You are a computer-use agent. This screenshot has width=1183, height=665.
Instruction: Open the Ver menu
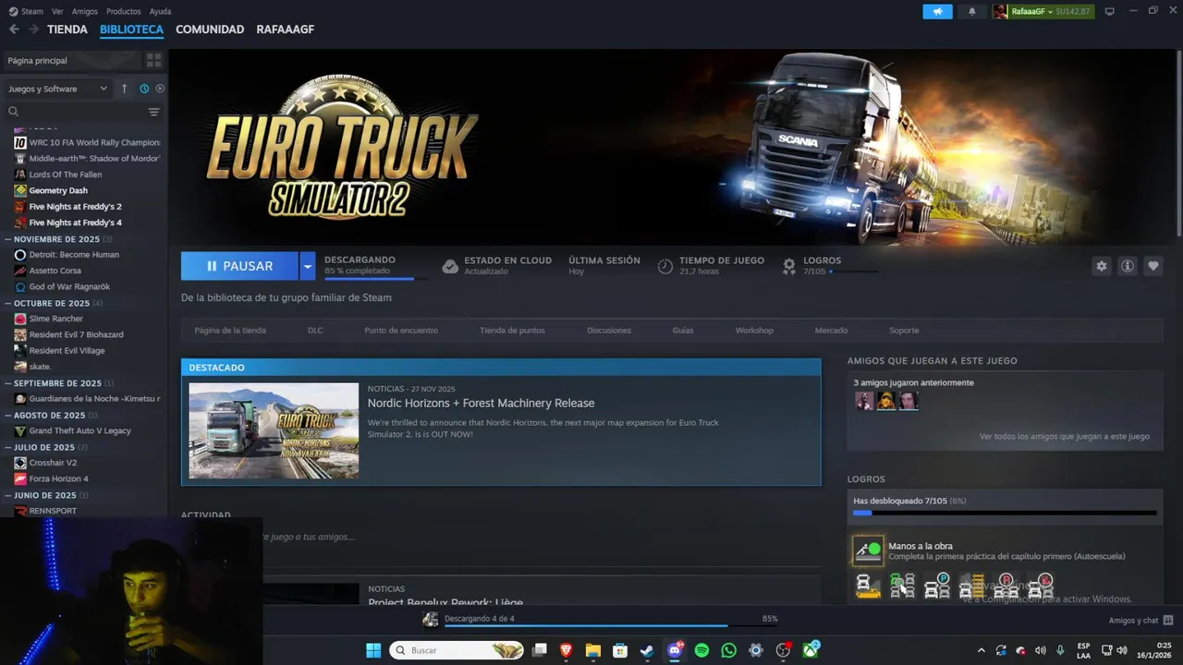pos(57,11)
